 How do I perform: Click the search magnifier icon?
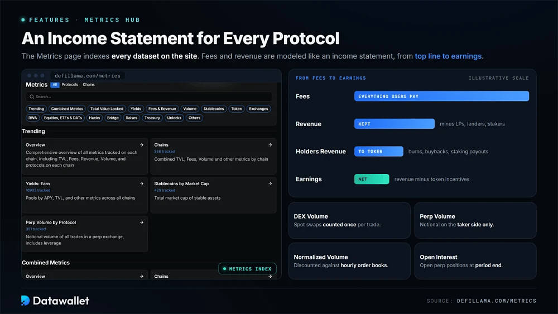tap(32, 96)
